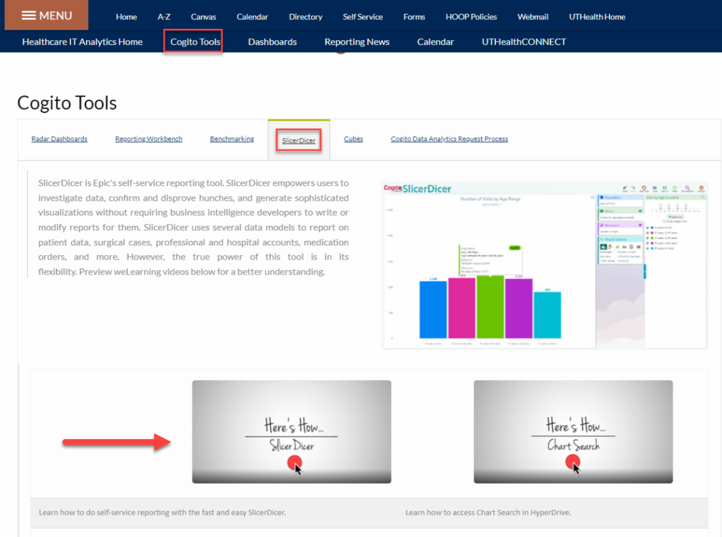Select the SlicerDicer tab

[298, 140]
